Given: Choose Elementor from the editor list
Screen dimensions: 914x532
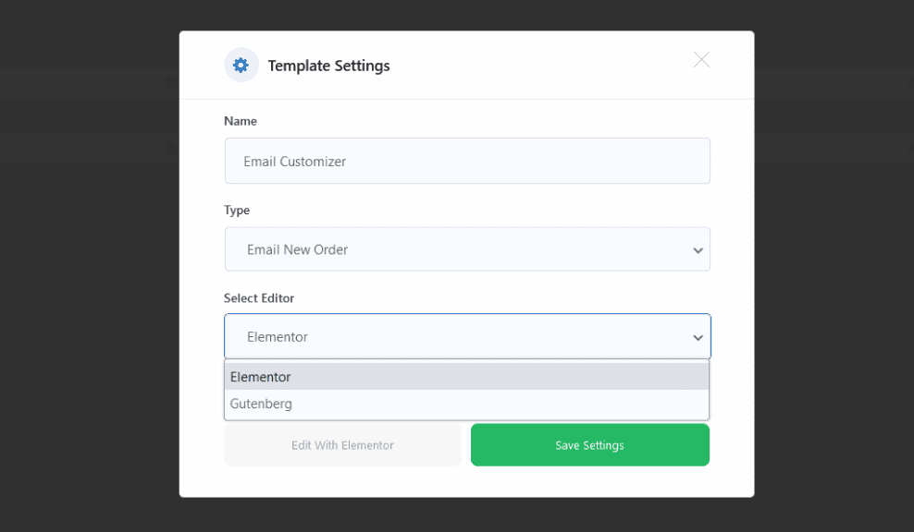Looking at the screenshot, I should click(x=261, y=377).
